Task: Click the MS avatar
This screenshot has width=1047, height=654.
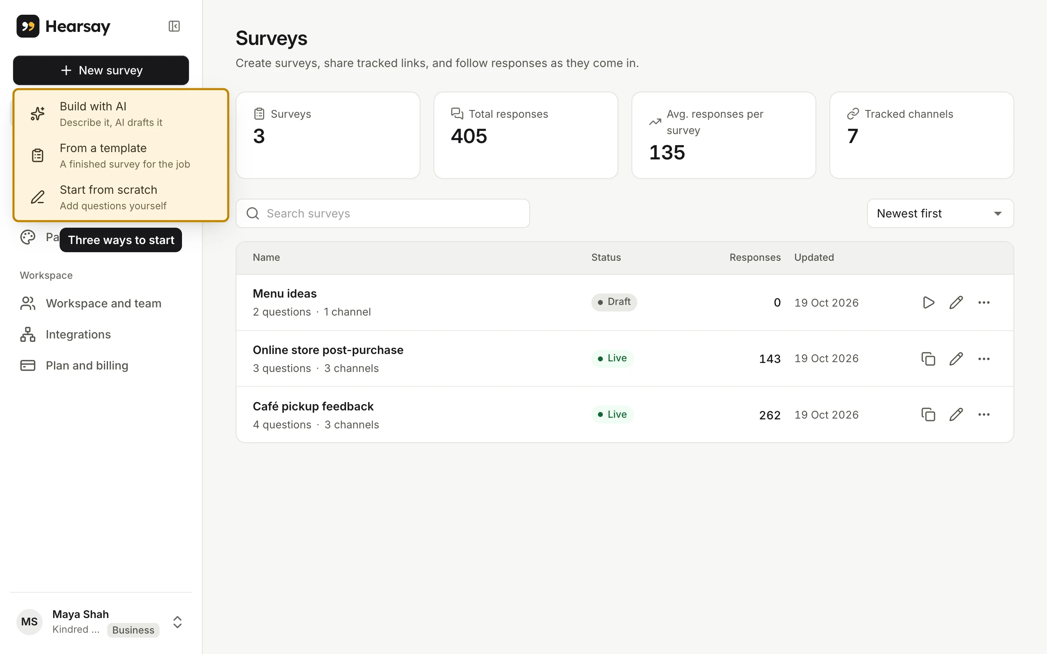Action: click(29, 622)
